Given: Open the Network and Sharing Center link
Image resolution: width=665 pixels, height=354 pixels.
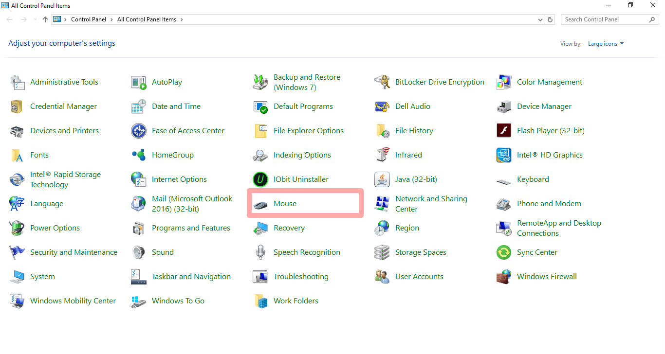Looking at the screenshot, I should pos(431,204).
